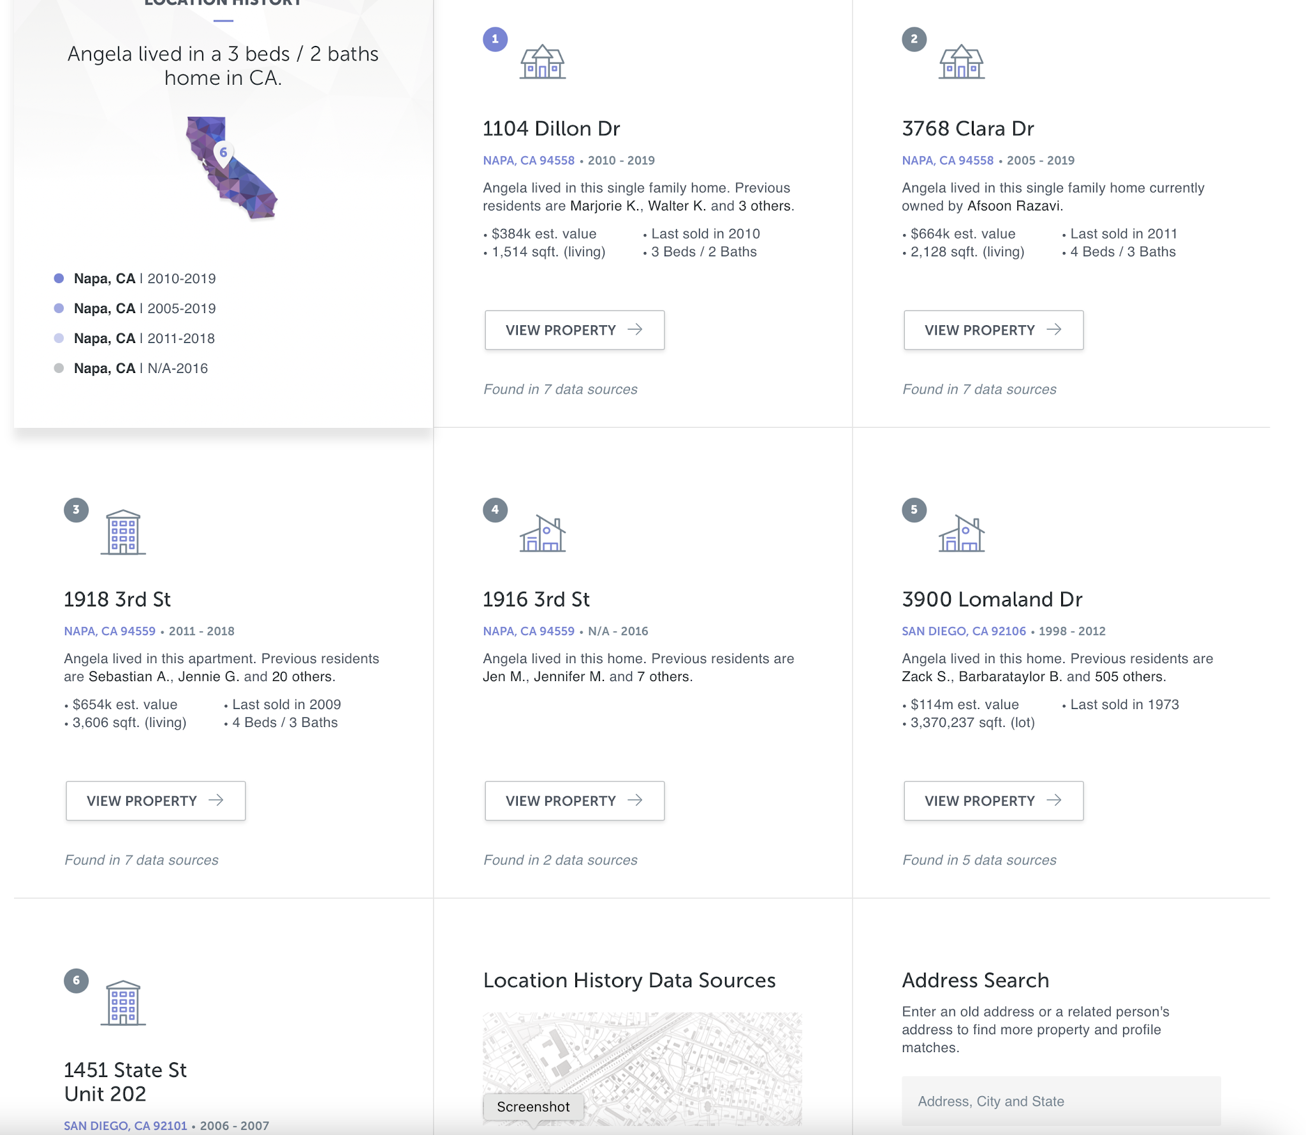This screenshot has width=1306, height=1135.
Task: Click View Property for 1104 Dillon Dr
Action: pos(574,330)
